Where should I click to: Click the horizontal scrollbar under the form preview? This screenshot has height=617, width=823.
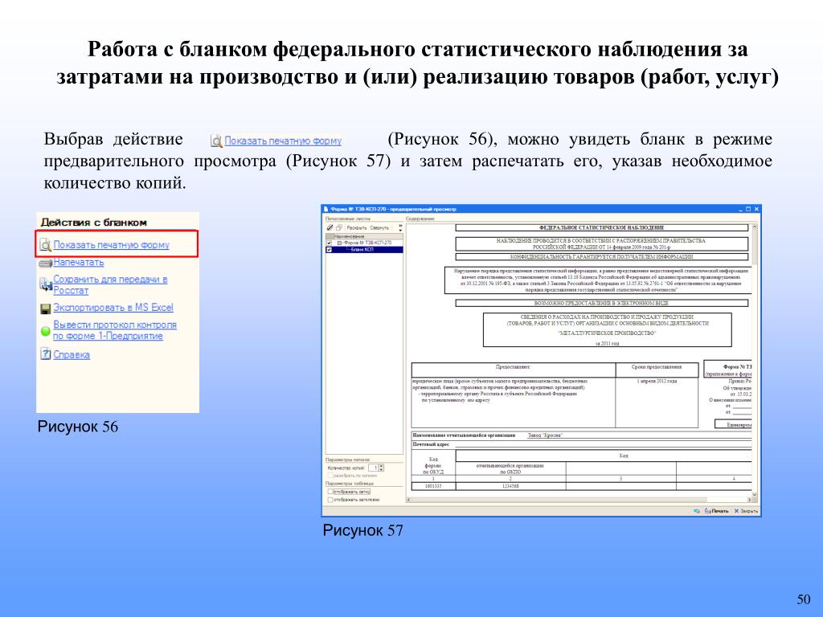click(579, 500)
